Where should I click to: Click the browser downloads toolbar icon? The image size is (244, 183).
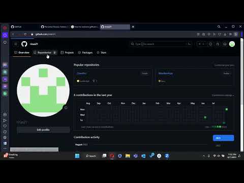click(x=225, y=34)
